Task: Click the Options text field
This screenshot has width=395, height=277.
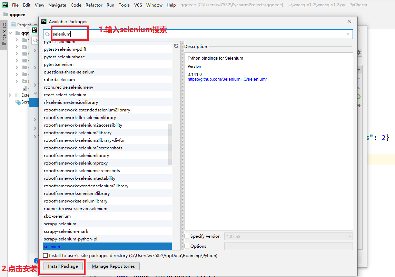Action: [x=288, y=246]
